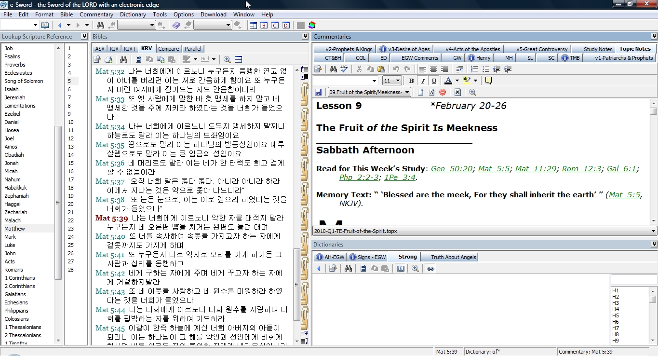This screenshot has width=658, height=356.
Task: Follow the Mat 11:29 scripture link
Action: pos(535,169)
